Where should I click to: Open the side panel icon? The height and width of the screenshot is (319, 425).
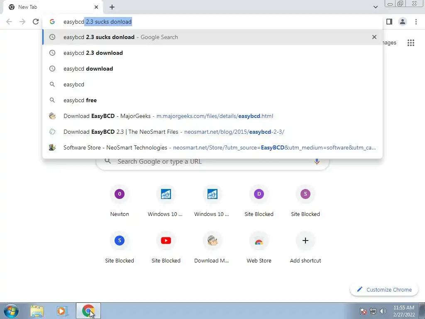389,22
